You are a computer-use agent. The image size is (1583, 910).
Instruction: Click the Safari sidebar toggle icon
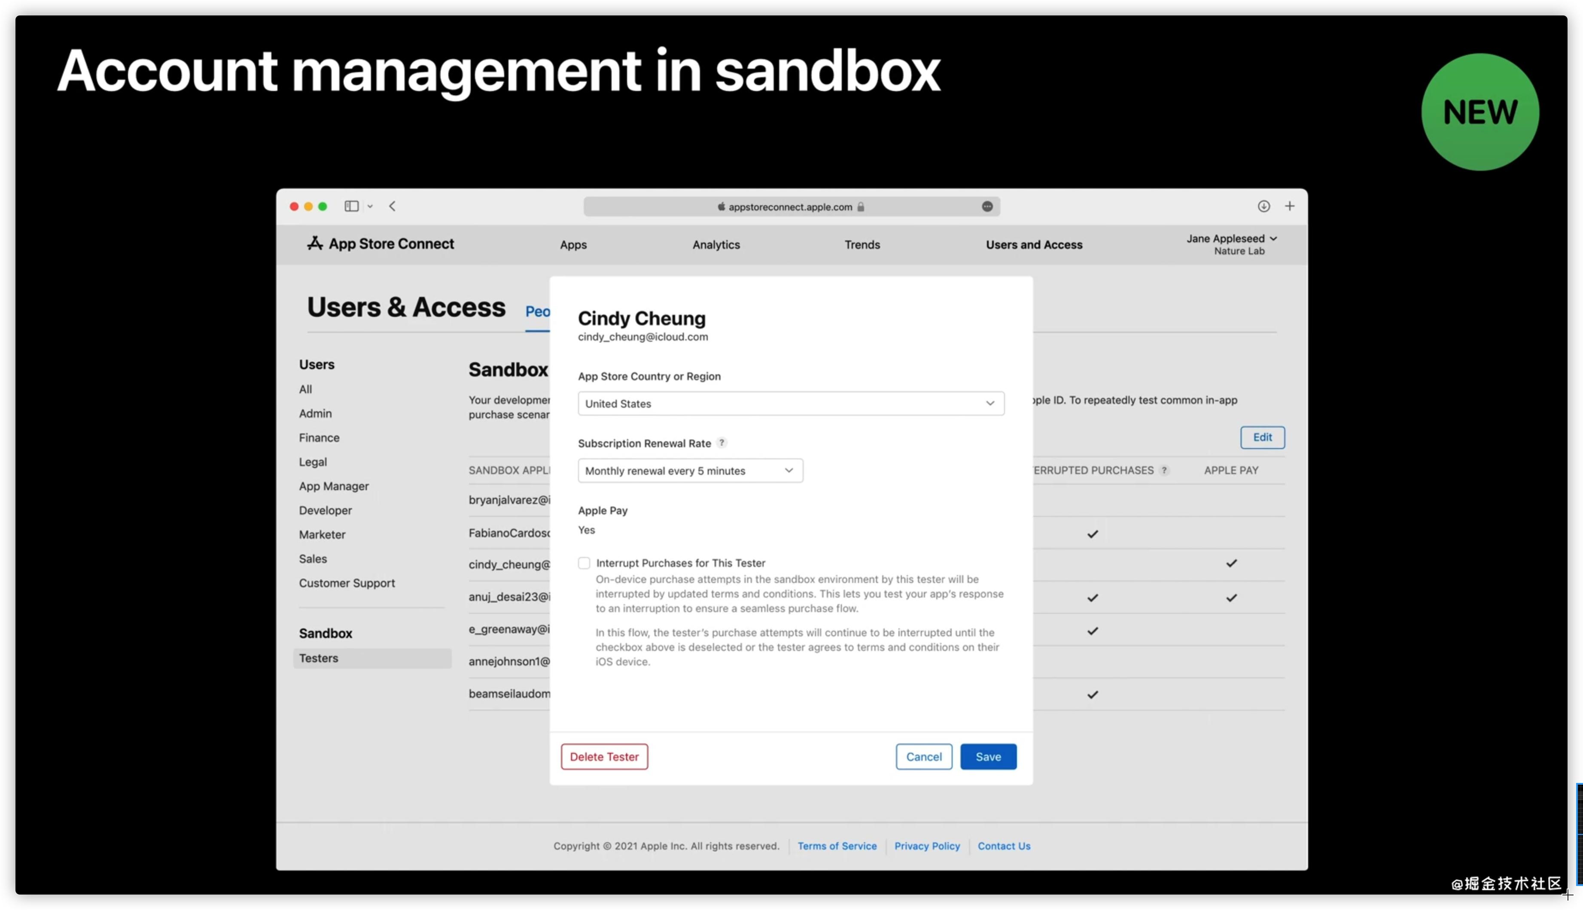tap(351, 206)
